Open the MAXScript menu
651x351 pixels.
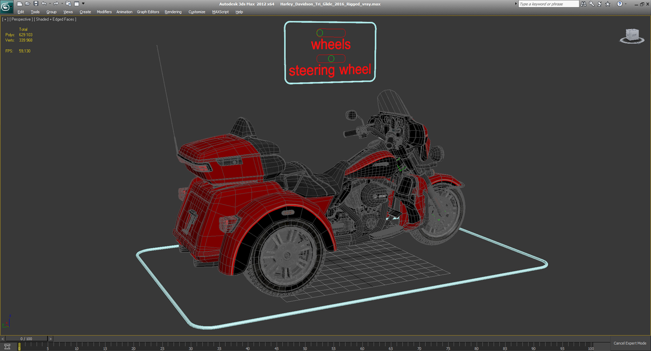[220, 12]
